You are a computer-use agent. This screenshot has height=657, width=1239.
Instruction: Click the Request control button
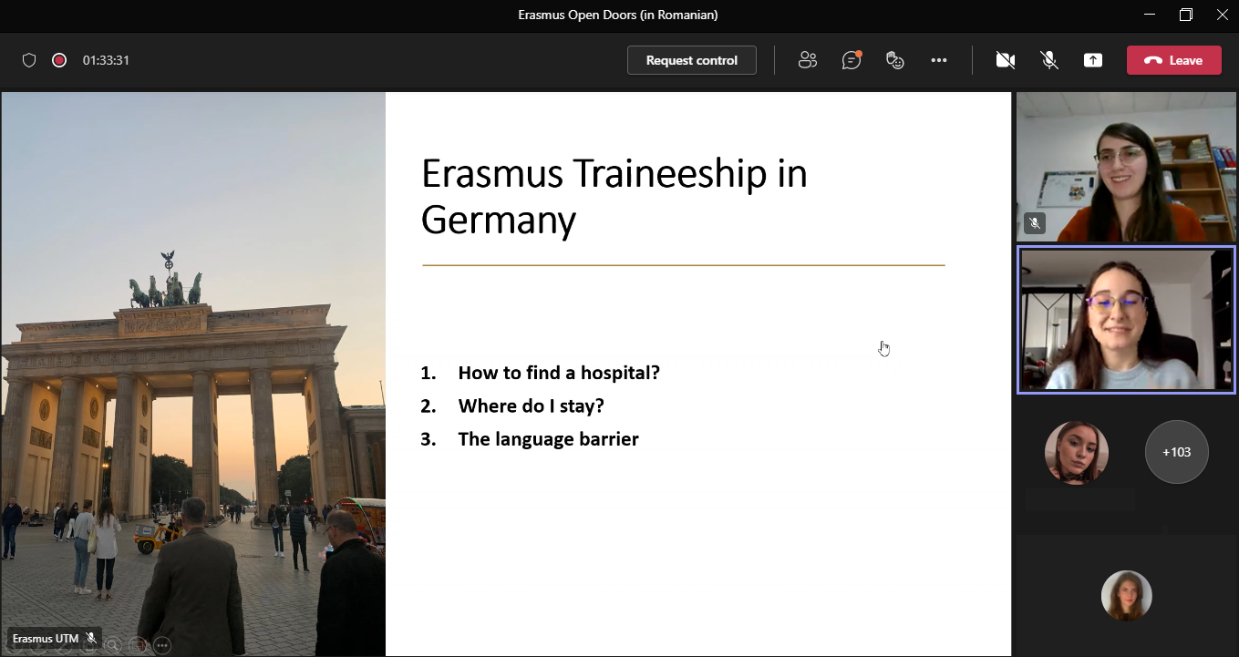[691, 60]
